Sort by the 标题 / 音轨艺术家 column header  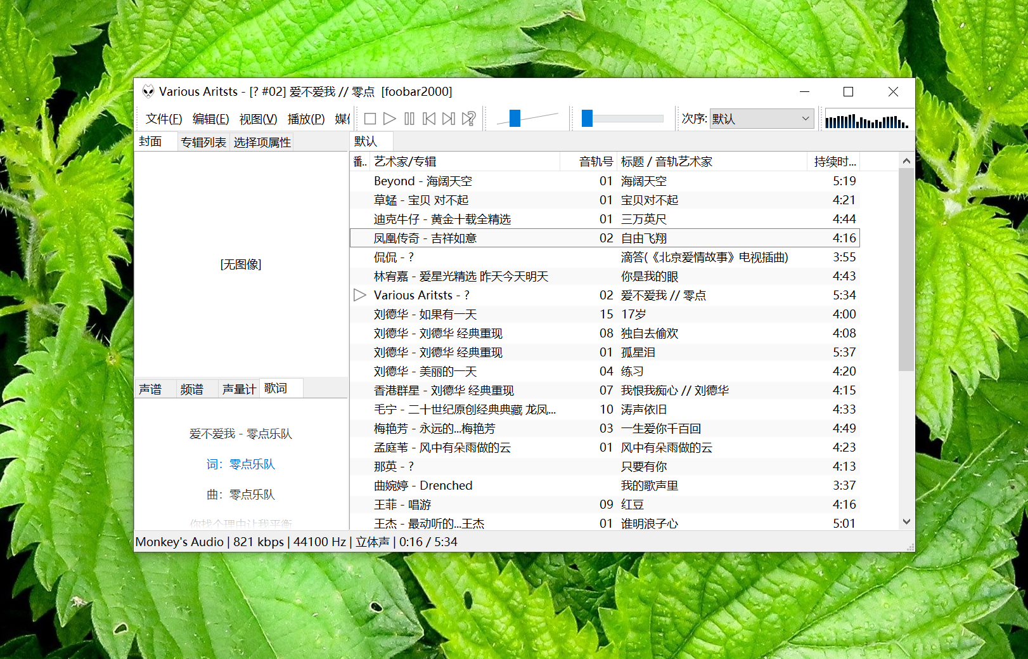711,162
